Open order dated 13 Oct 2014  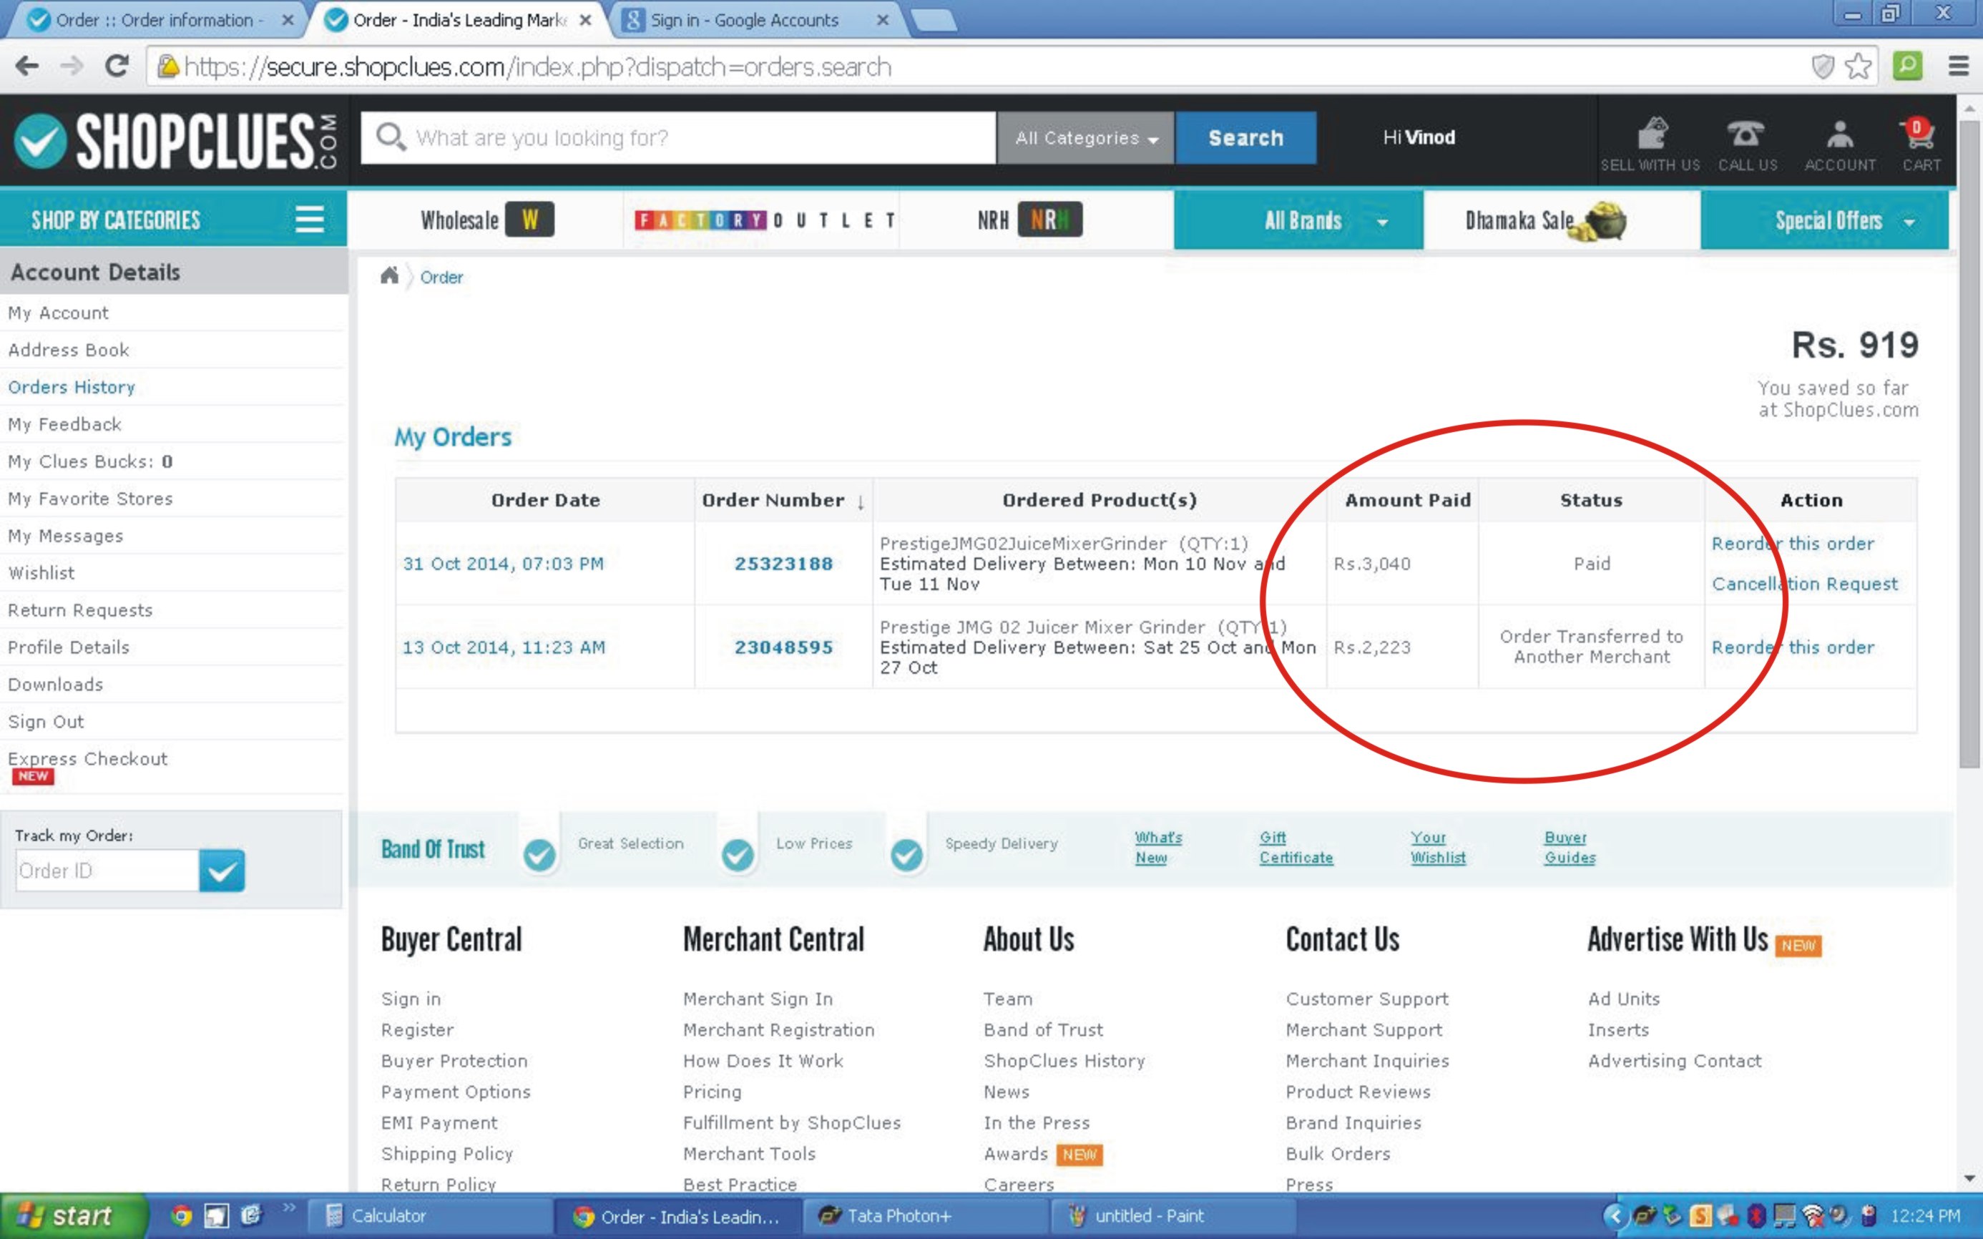pyautogui.click(x=504, y=647)
